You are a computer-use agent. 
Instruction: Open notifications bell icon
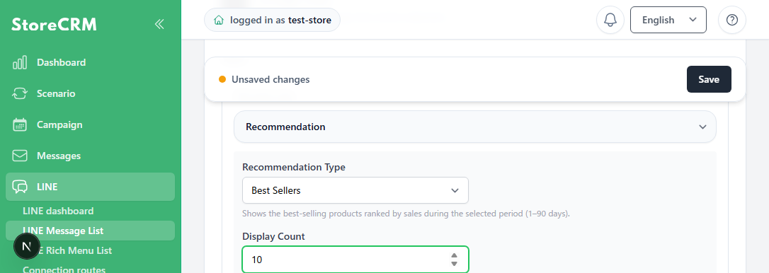click(610, 20)
